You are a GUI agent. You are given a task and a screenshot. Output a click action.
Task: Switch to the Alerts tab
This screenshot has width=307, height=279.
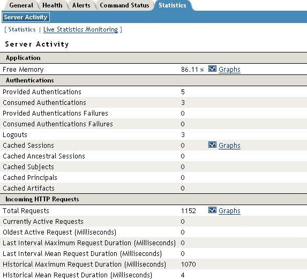pyautogui.click(x=81, y=5)
